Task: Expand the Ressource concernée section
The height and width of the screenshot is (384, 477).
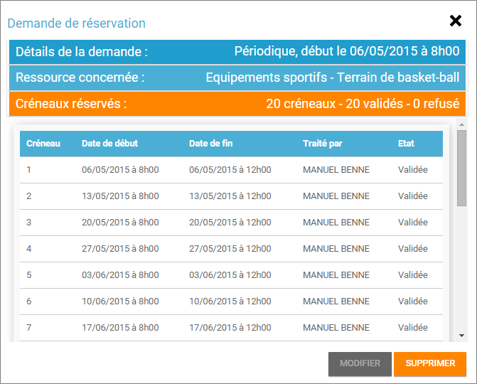Action: pos(237,78)
